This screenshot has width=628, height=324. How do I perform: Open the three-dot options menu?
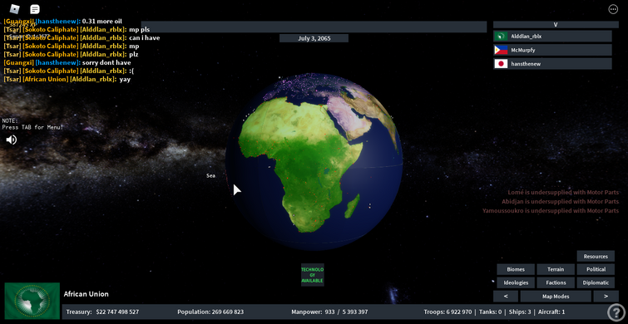613,9
